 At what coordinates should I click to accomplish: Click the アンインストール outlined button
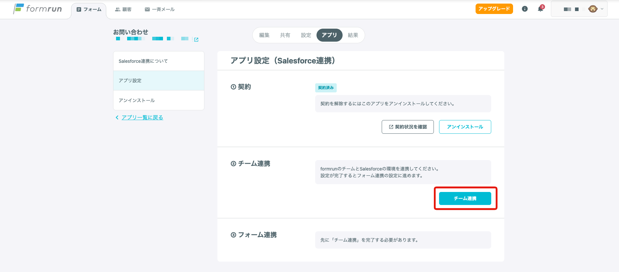click(x=465, y=127)
